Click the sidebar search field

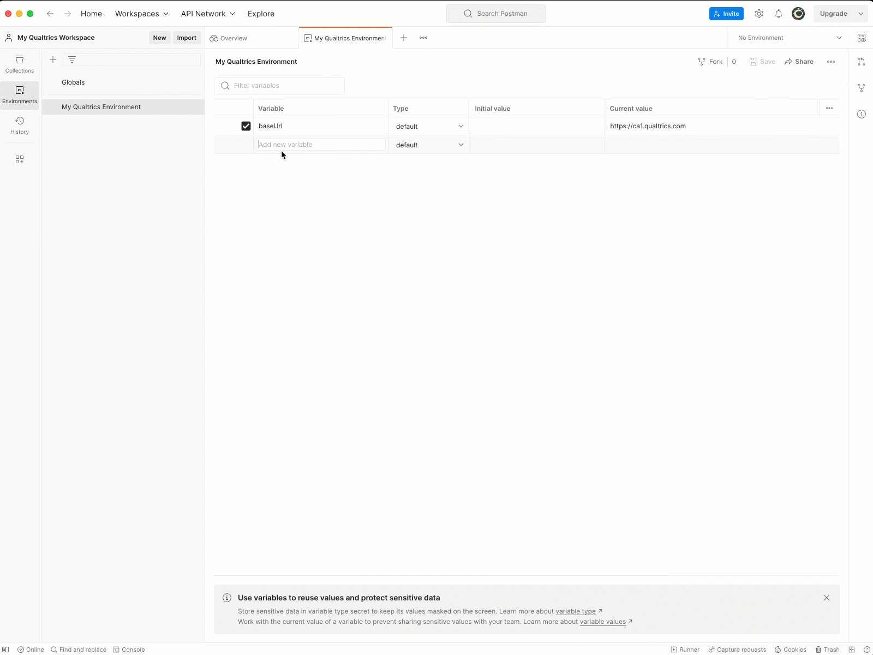pos(131,59)
